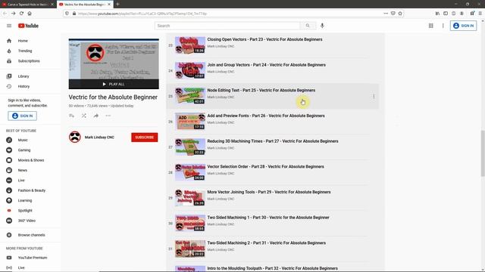
Task: Bookmark this page star icon
Action: coord(400,14)
